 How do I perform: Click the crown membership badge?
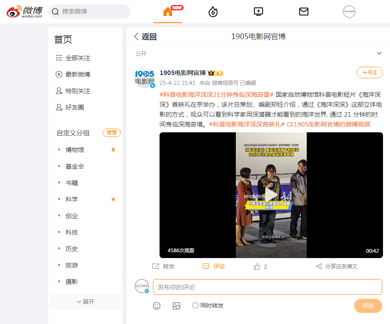(x=215, y=73)
